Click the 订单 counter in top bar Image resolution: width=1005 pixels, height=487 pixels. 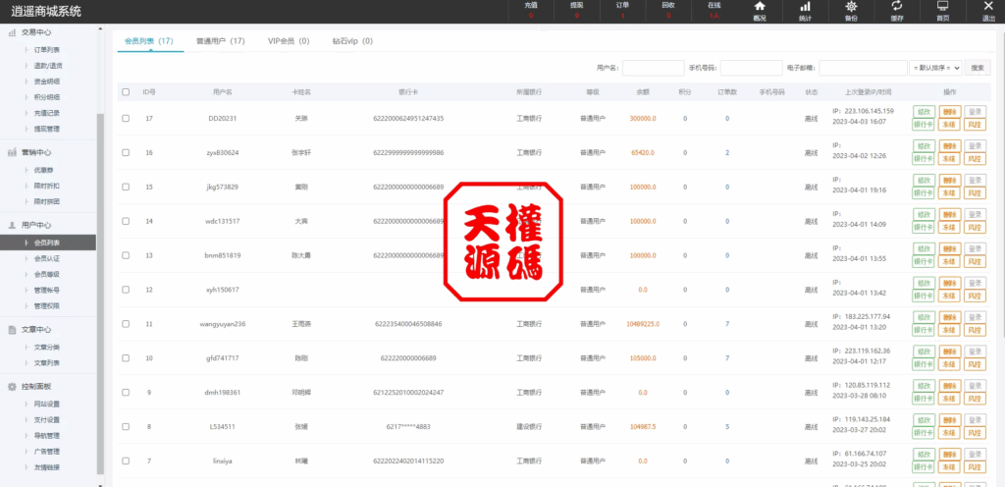tap(622, 10)
